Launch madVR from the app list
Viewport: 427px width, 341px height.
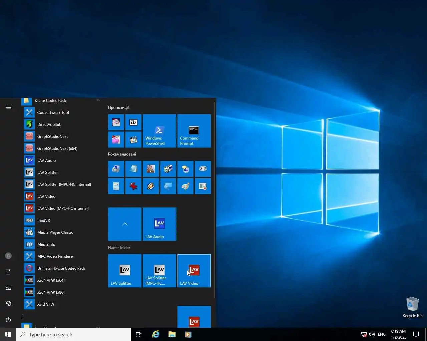[61, 220]
